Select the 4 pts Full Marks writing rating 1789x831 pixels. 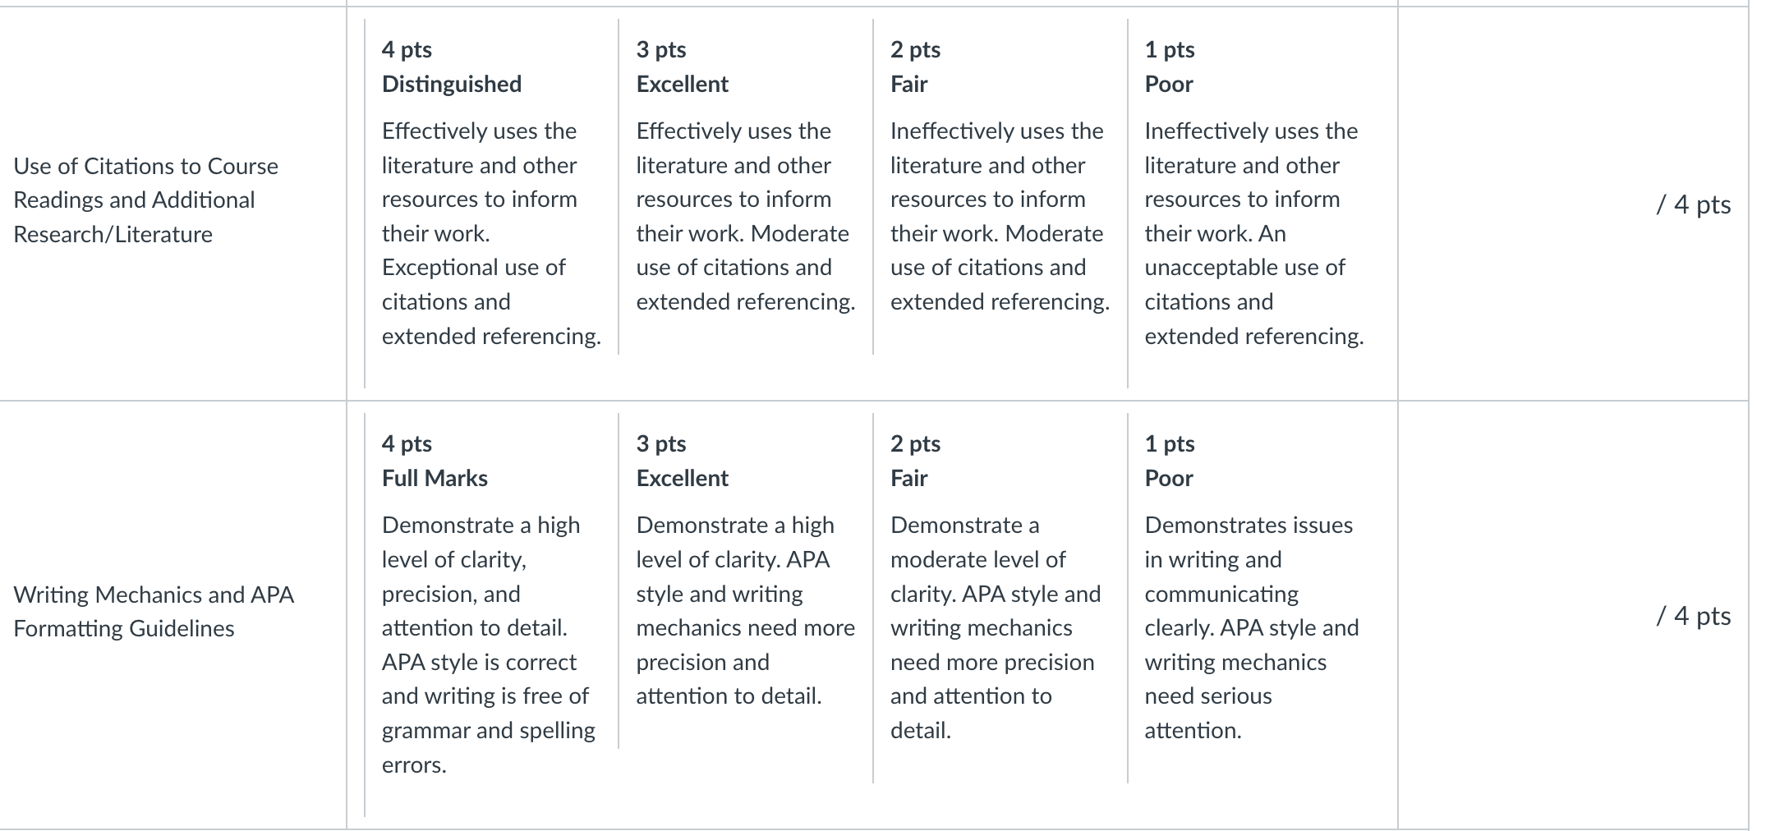[491, 615]
